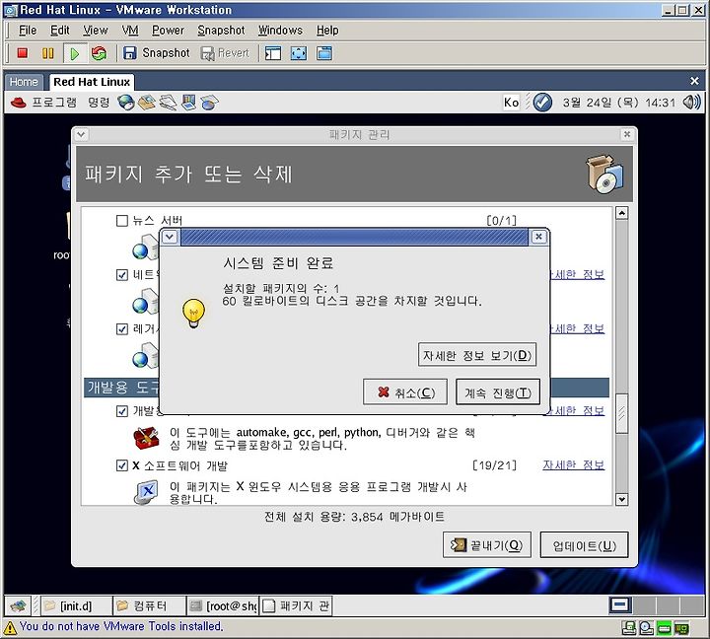Click the active workspace switcher box
The width and height of the screenshot is (710, 639).
click(620, 605)
